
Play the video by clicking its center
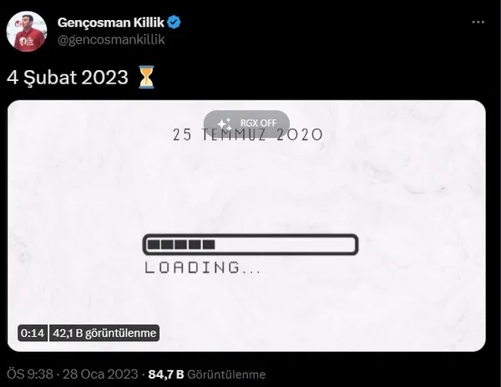246,226
